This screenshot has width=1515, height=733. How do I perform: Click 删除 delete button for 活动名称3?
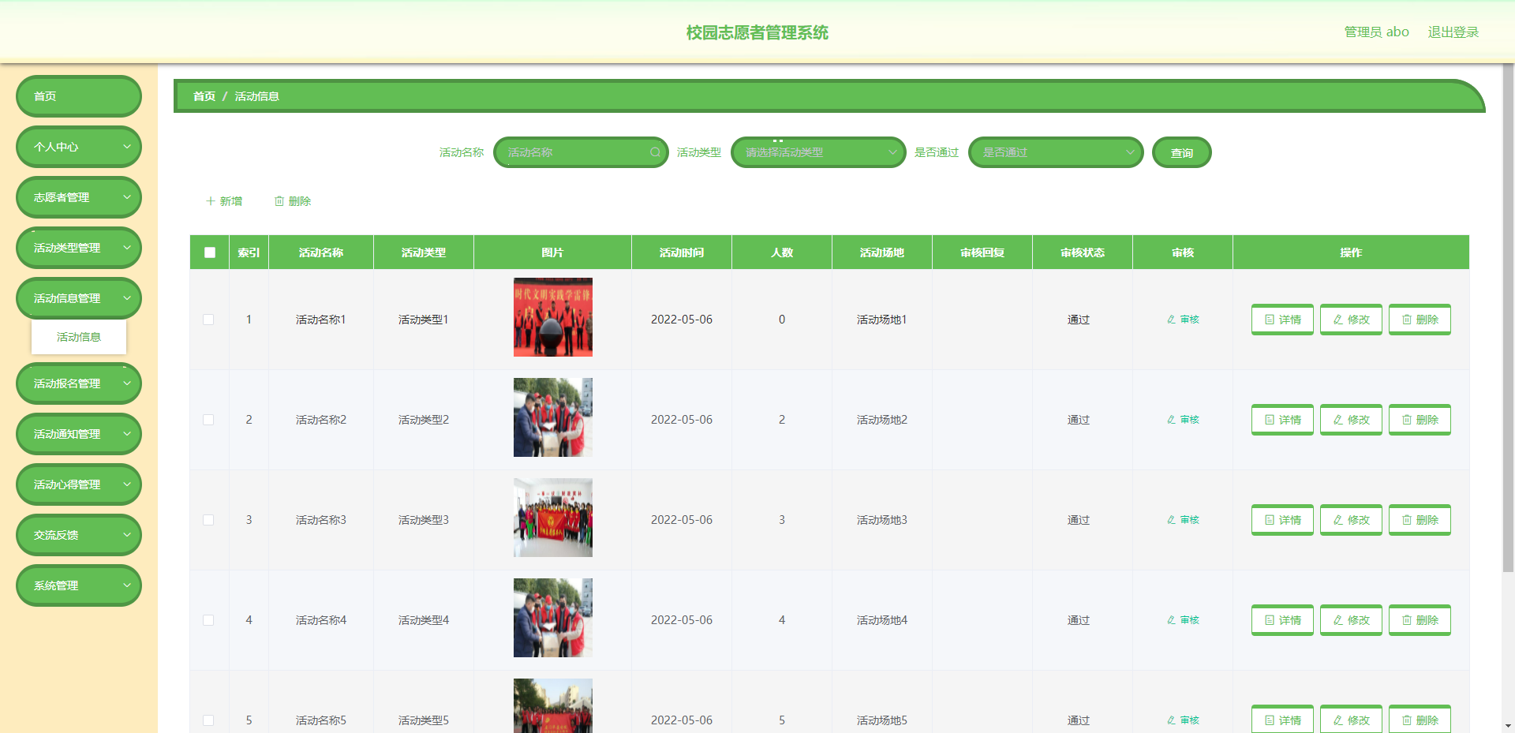[x=1420, y=520]
